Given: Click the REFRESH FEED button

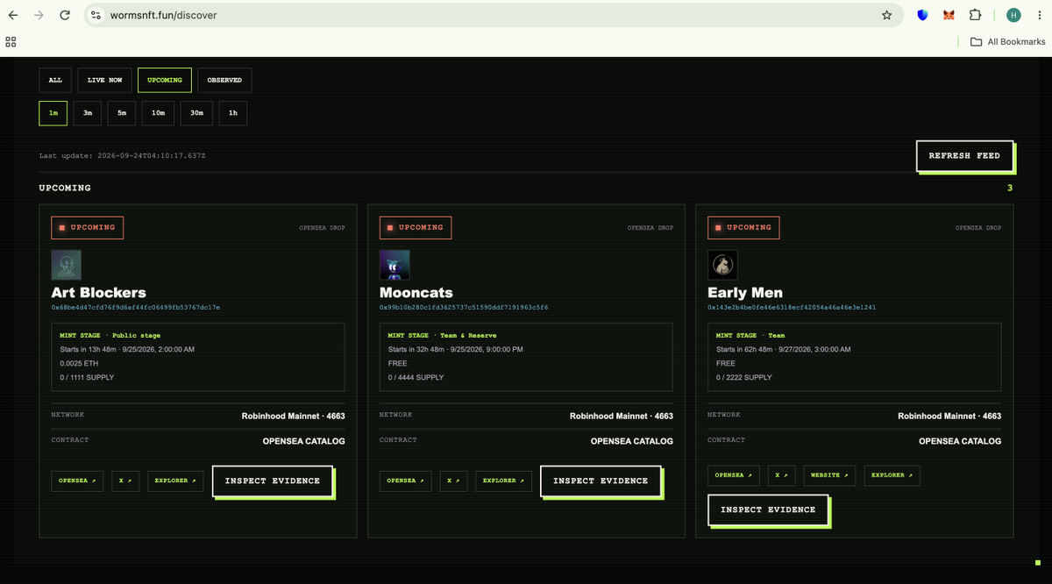Looking at the screenshot, I should (964, 155).
